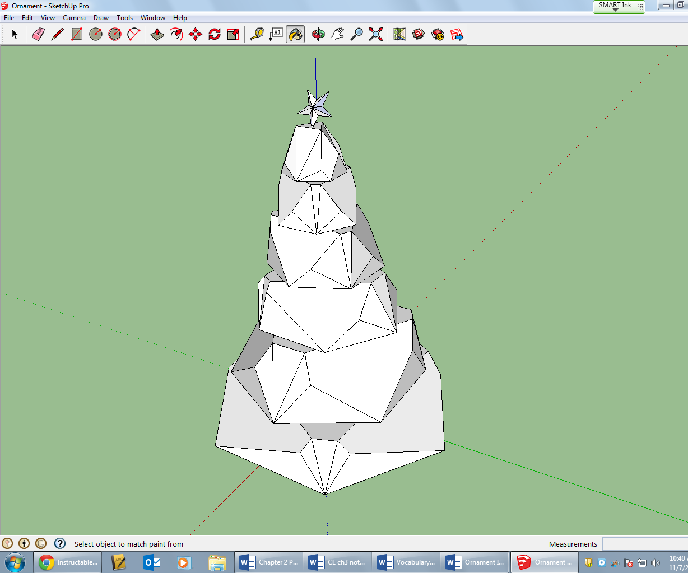Zoom Extents to fit the model
The image size is (688, 573).
point(375,34)
